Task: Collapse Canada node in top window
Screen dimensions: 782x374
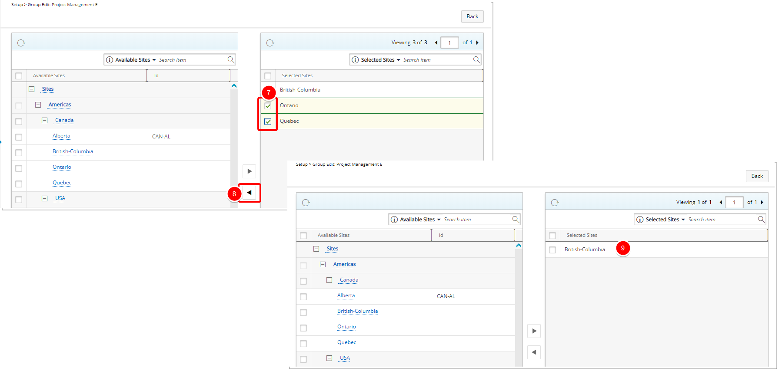Action: [x=44, y=120]
